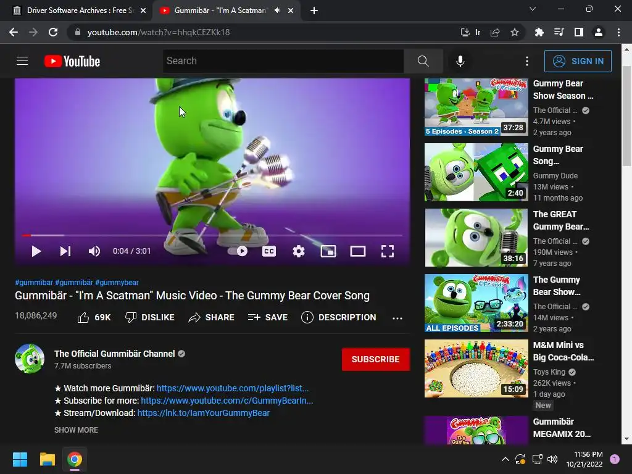
Task: Open more actions ellipsis under video
Action: pyautogui.click(x=397, y=318)
